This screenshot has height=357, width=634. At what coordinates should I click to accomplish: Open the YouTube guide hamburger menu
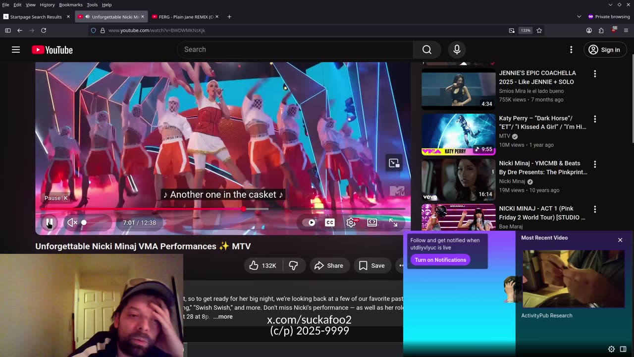(16, 50)
